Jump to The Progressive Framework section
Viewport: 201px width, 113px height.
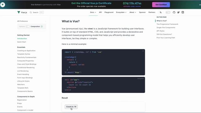coord(167,24)
